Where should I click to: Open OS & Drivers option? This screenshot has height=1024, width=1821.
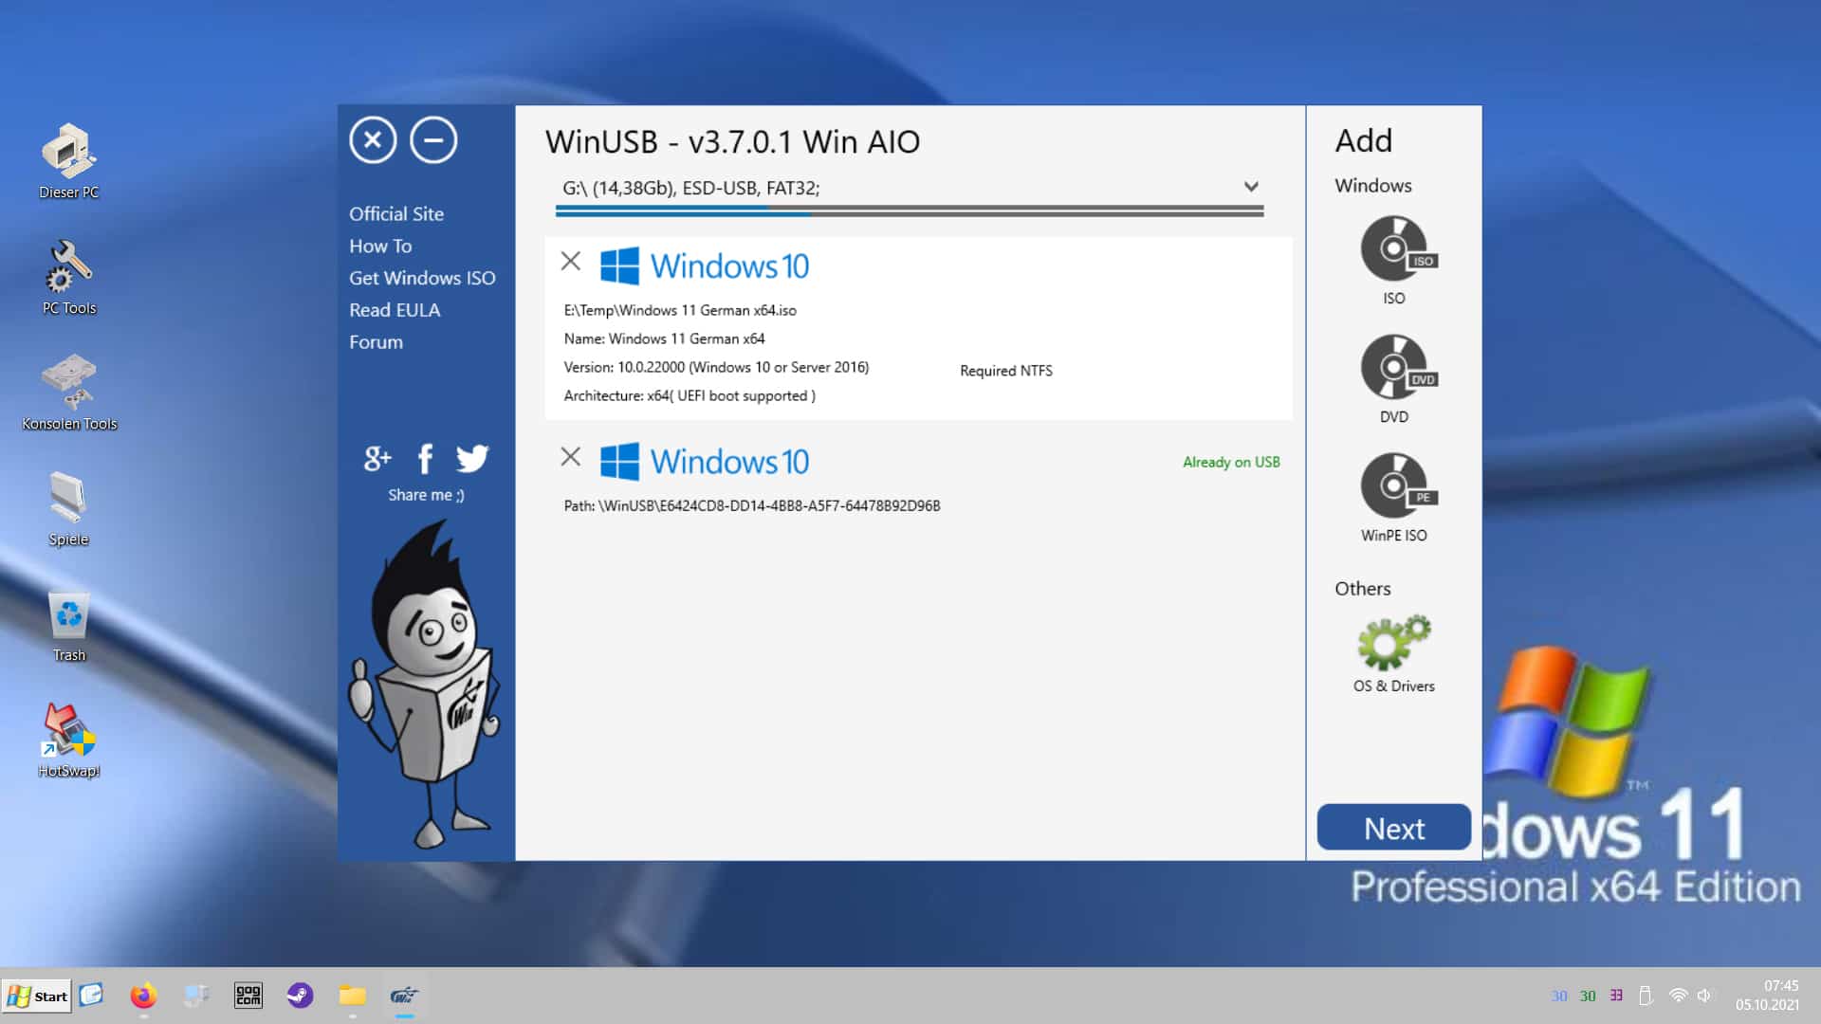point(1393,654)
